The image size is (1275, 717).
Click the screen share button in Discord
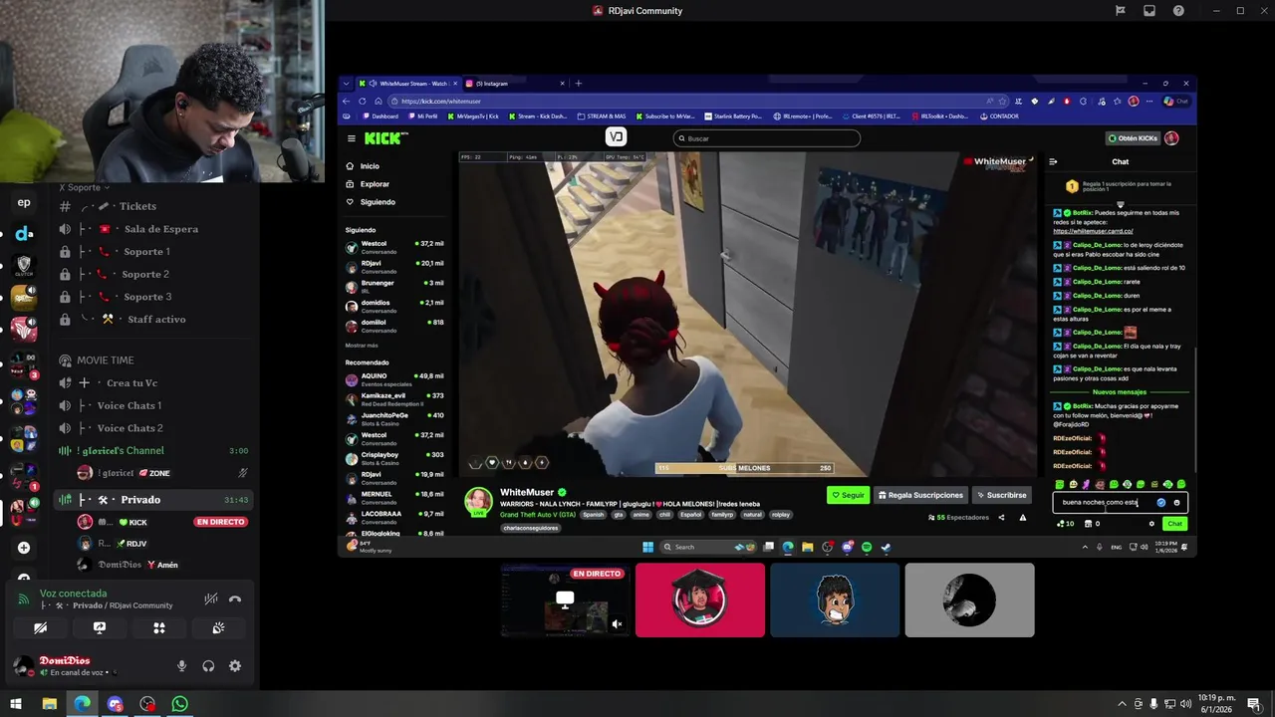(x=100, y=628)
